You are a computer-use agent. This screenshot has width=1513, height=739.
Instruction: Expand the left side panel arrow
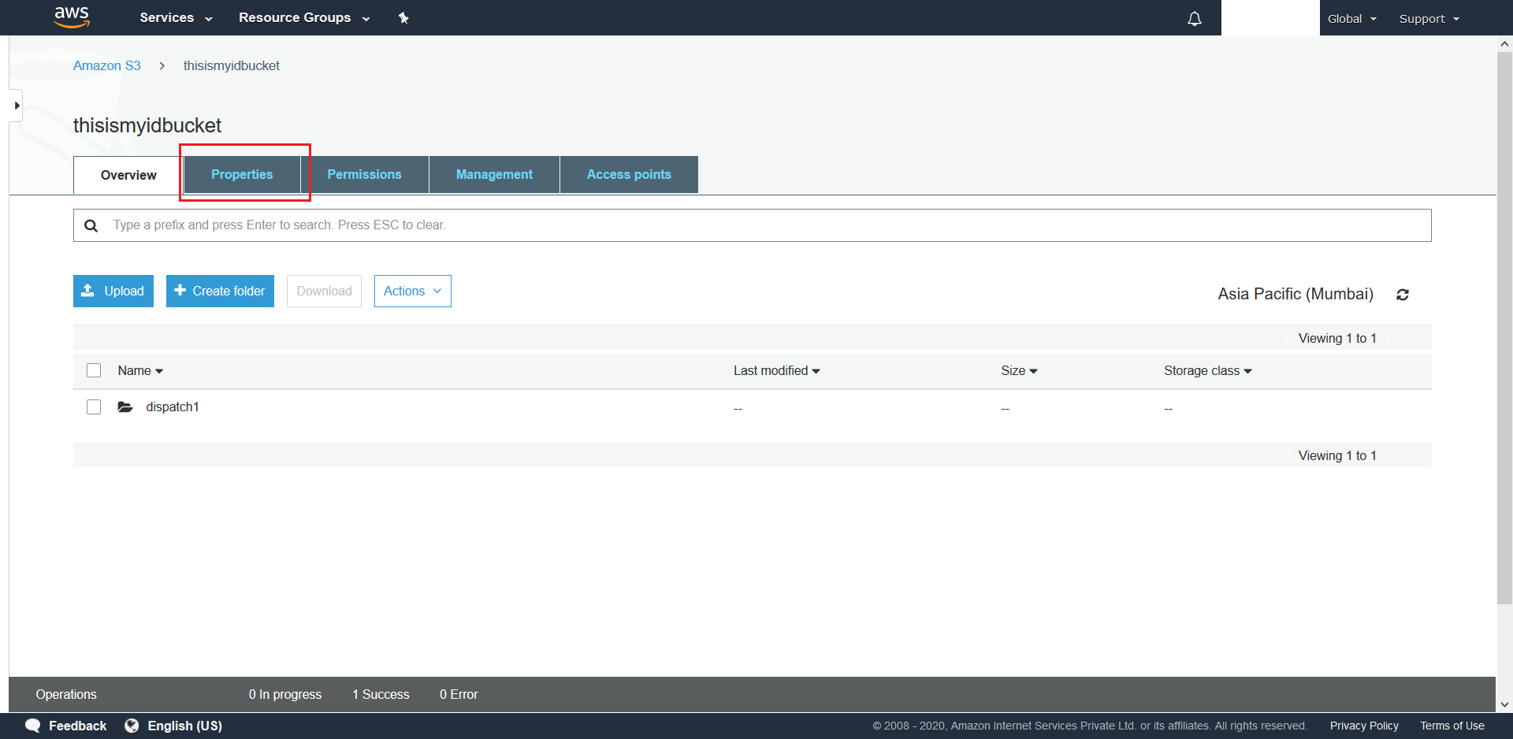pyautogui.click(x=17, y=106)
